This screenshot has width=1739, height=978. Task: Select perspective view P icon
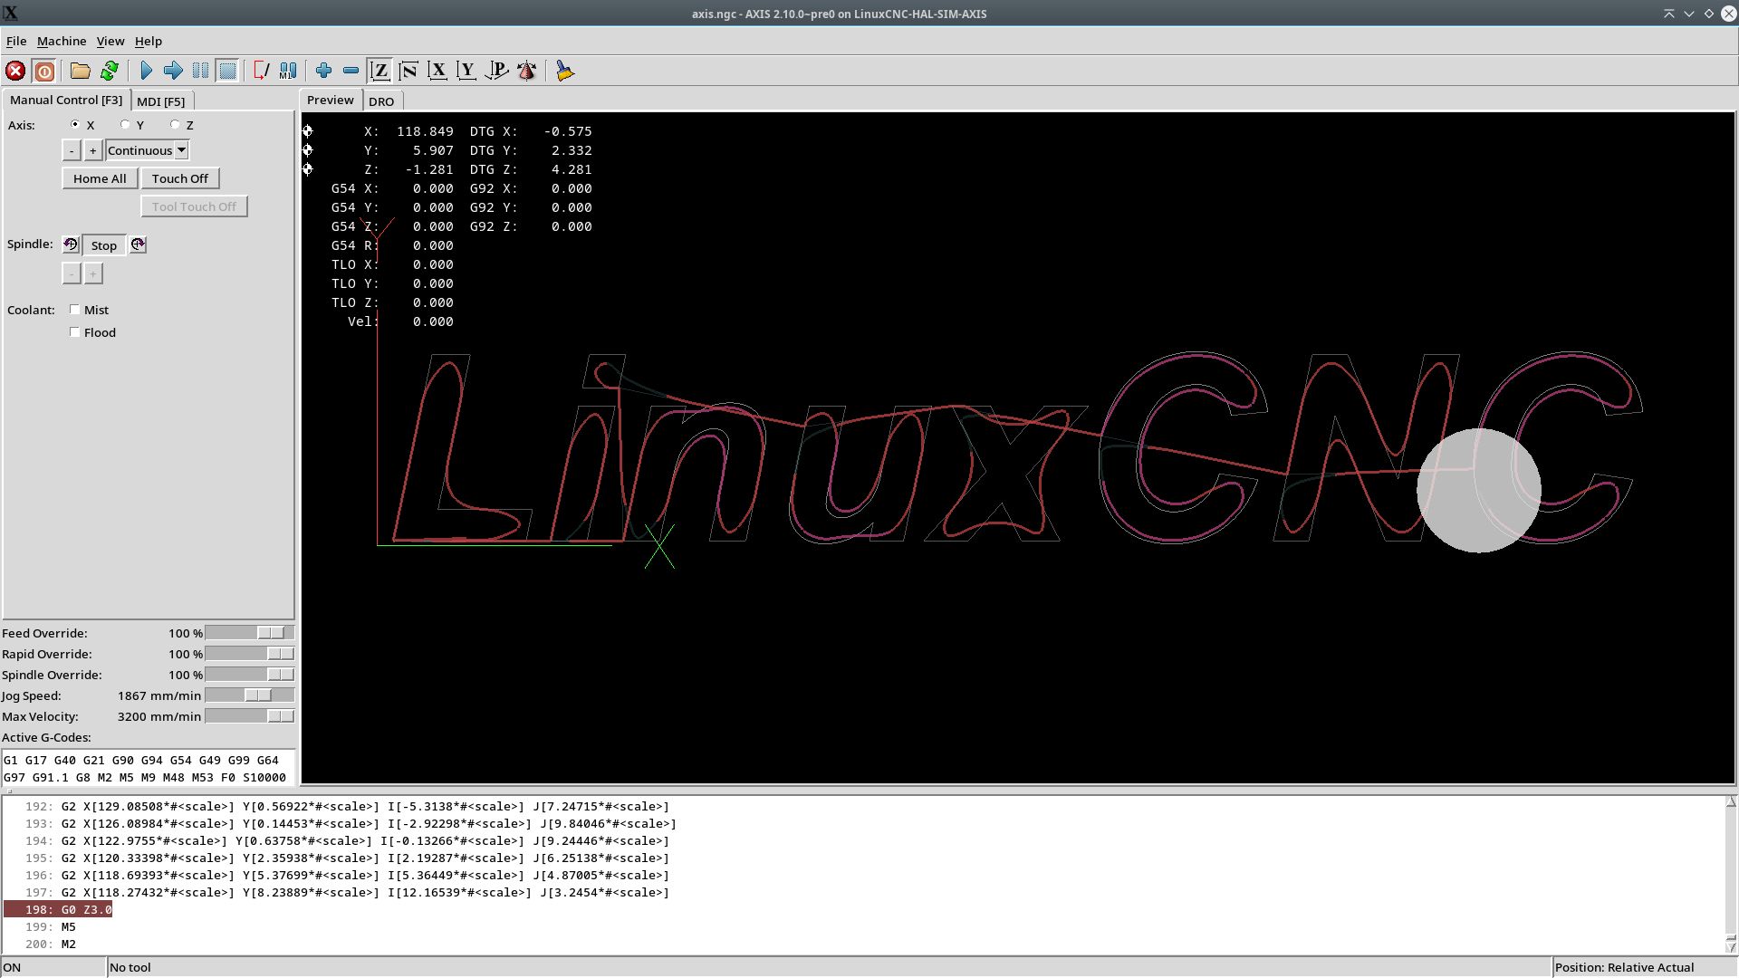pos(496,71)
